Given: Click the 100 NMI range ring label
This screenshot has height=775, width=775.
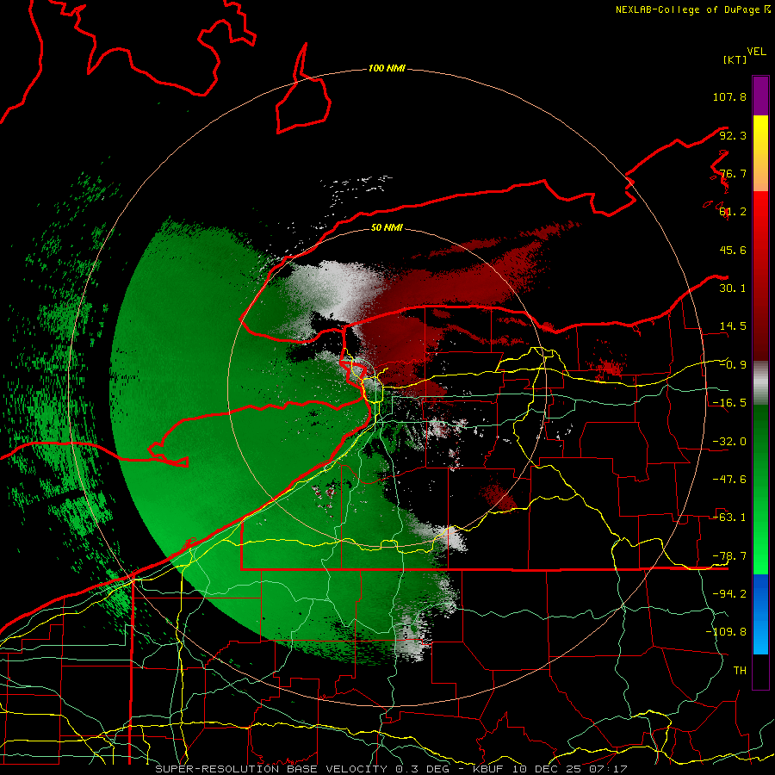Looking at the screenshot, I should 387,68.
